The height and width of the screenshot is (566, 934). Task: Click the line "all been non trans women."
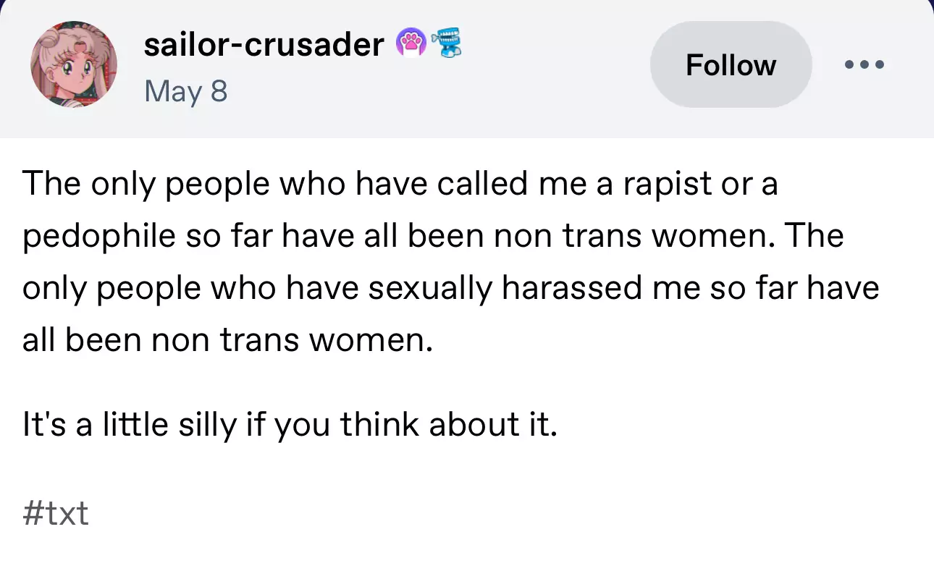227,339
